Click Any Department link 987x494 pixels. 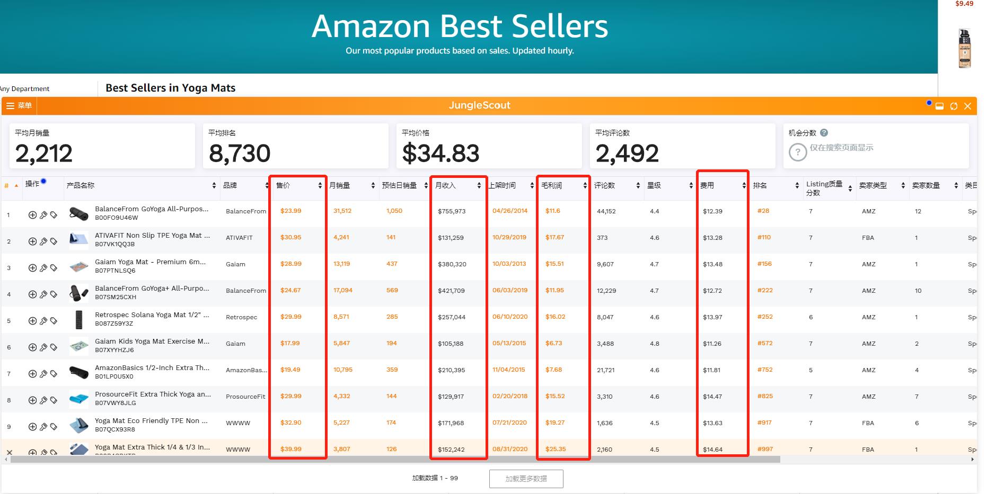pos(25,89)
